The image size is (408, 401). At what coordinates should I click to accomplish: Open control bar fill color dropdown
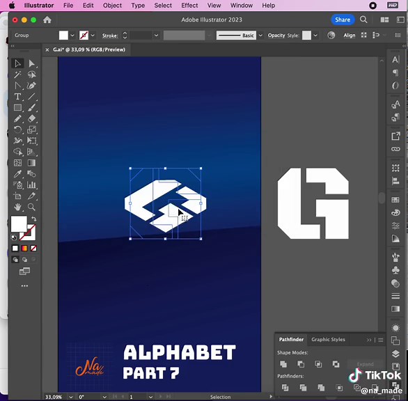[x=72, y=36]
